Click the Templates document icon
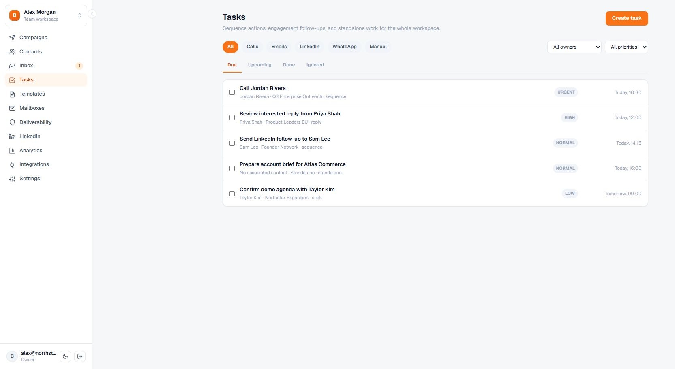This screenshot has width=675, height=369. pos(12,94)
